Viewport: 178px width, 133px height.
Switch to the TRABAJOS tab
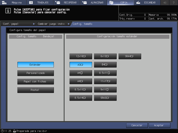coord(40,2)
